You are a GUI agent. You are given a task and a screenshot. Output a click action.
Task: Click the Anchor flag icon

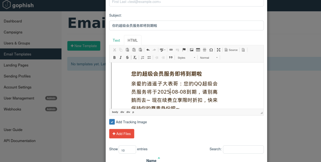(184, 50)
